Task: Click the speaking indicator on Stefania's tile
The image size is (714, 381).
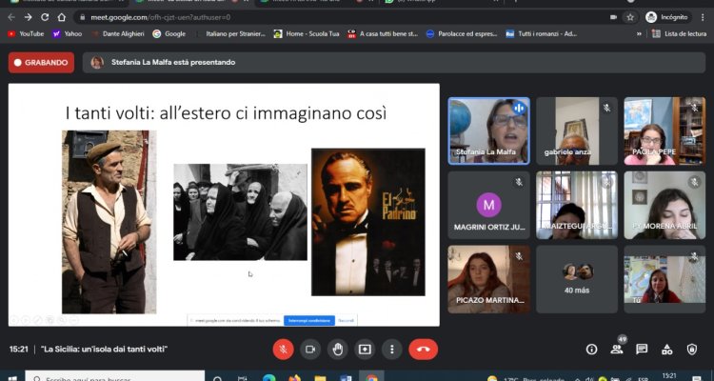Action: pyautogui.click(x=519, y=108)
